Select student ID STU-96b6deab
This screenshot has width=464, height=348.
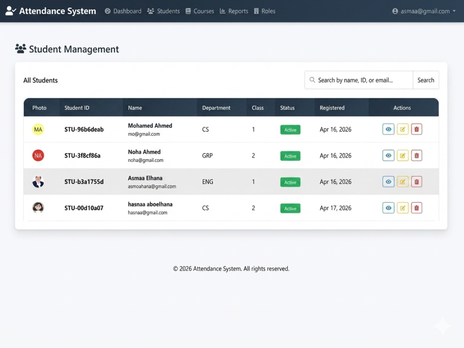(x=84, y=129)
